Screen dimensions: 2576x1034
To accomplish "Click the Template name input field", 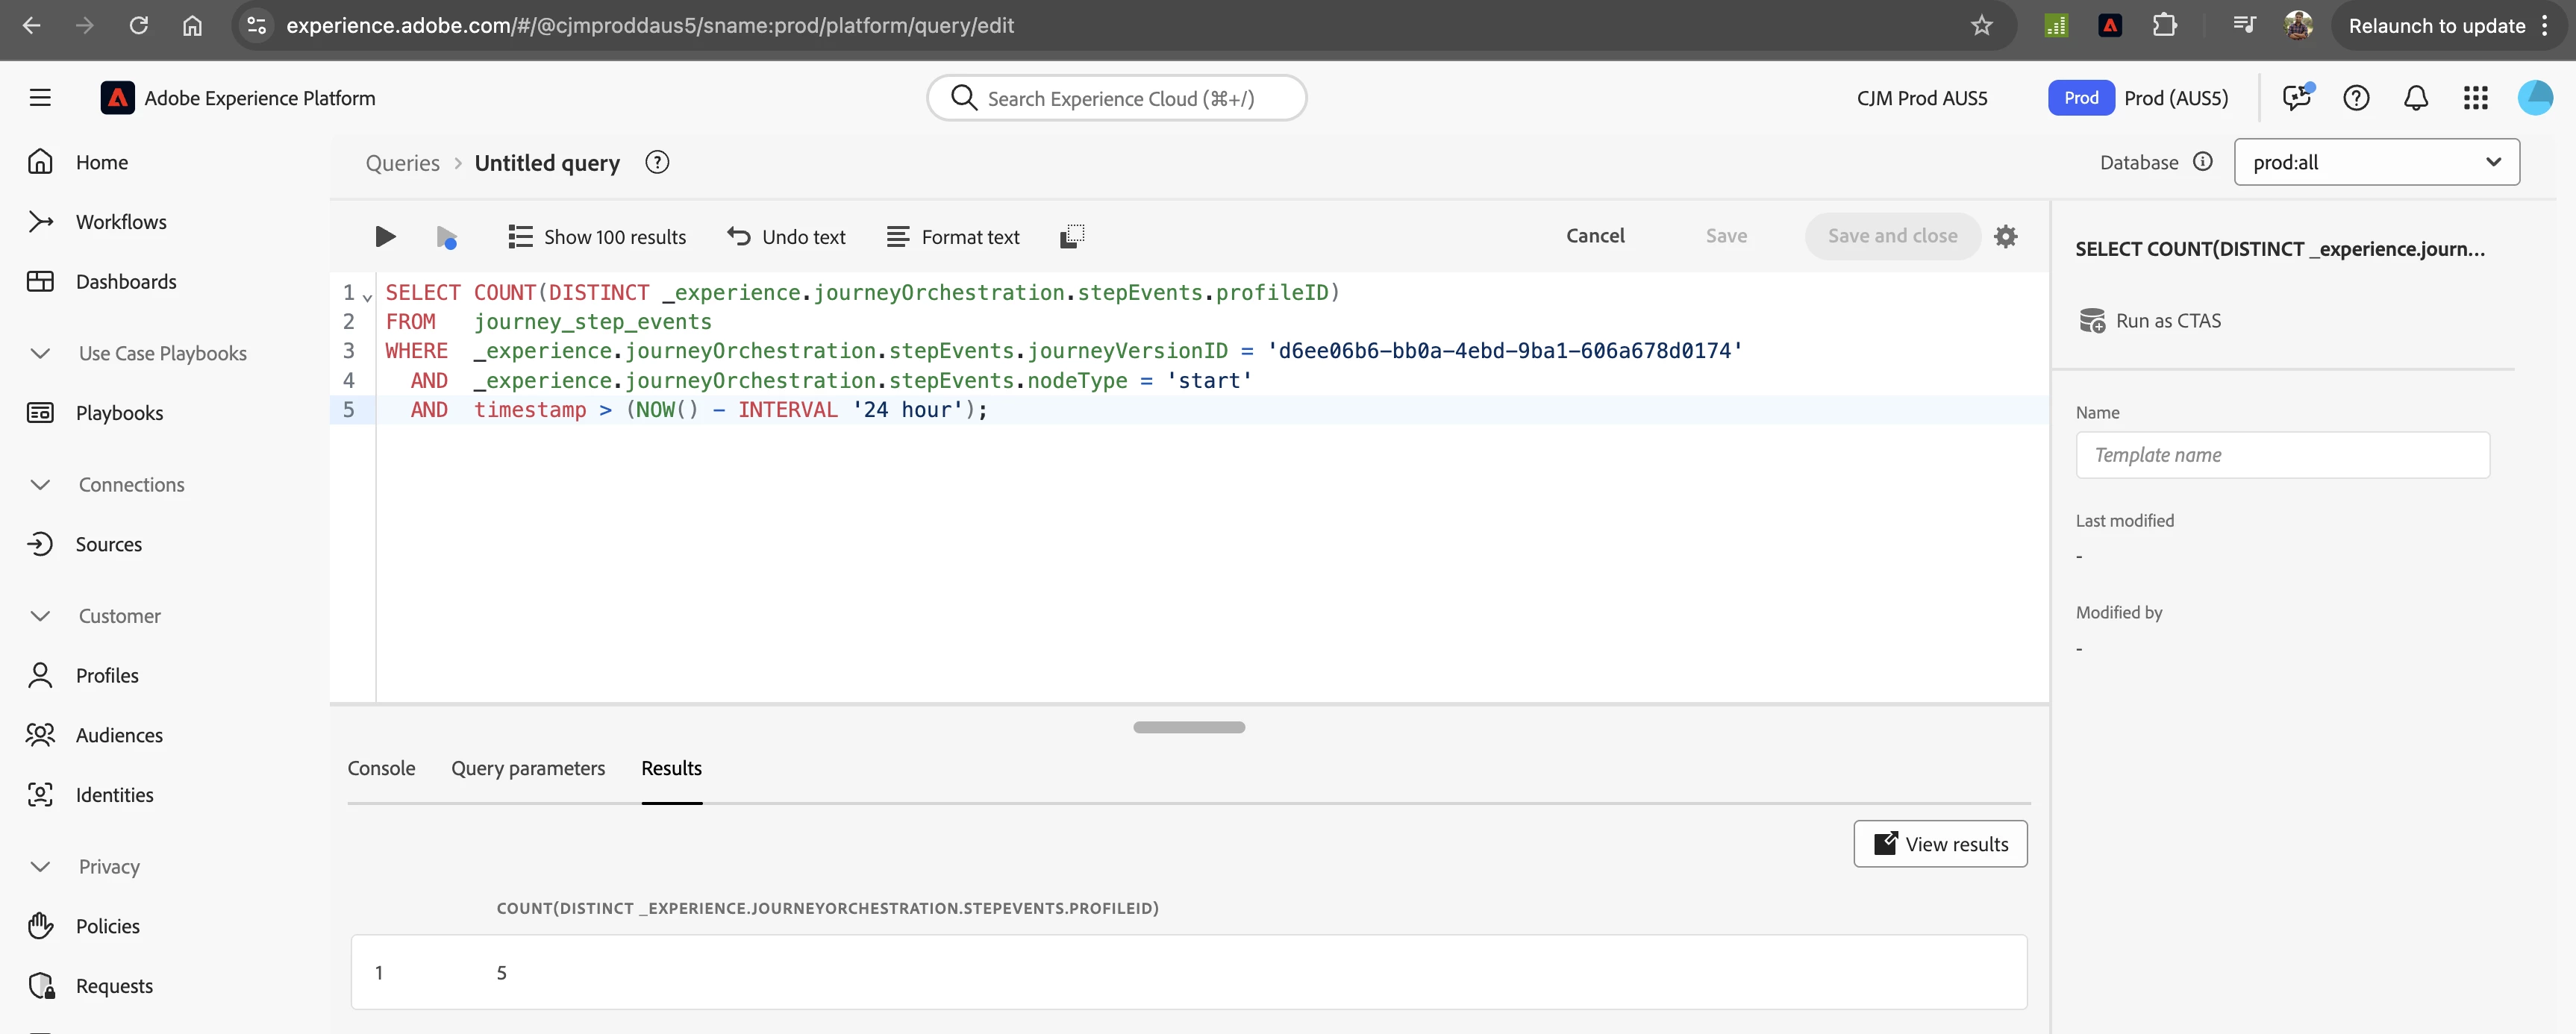I will tap(2281, 455).
